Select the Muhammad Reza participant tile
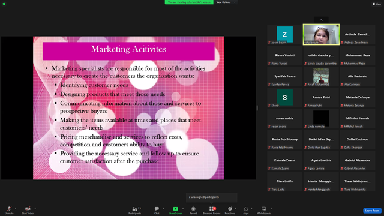 tap(358, 56)
